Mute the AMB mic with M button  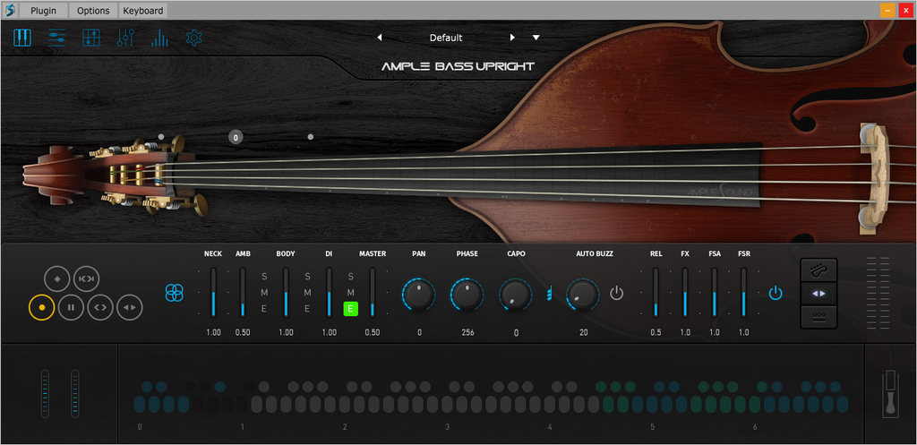click(264, 293)
